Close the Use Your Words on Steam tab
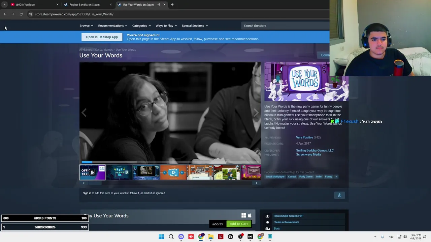431x242 pixels. click(164, 5)
